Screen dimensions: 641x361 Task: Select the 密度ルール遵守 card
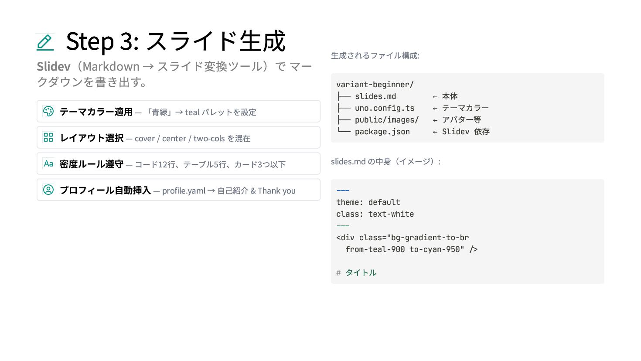179,163
